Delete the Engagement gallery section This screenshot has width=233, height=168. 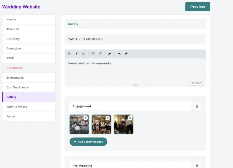point(197,106)
